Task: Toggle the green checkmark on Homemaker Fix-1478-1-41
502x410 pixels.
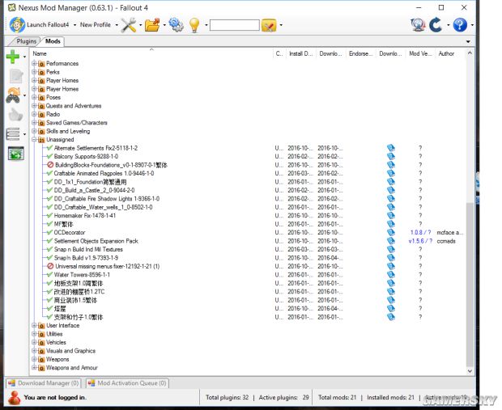Action: coord(49,215)
